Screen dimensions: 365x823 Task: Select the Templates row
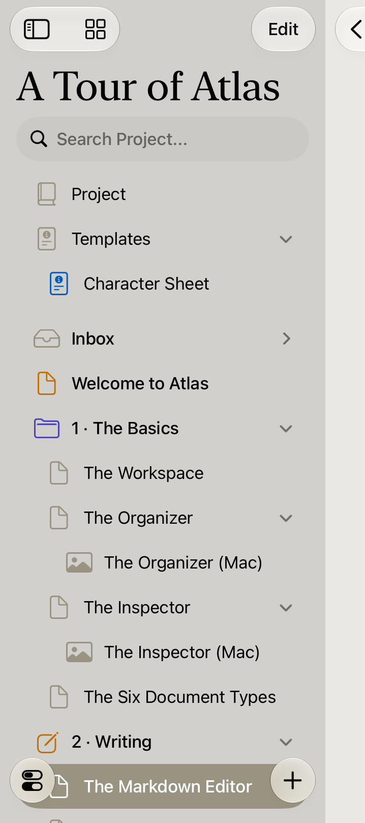click(x=163, y=239)
